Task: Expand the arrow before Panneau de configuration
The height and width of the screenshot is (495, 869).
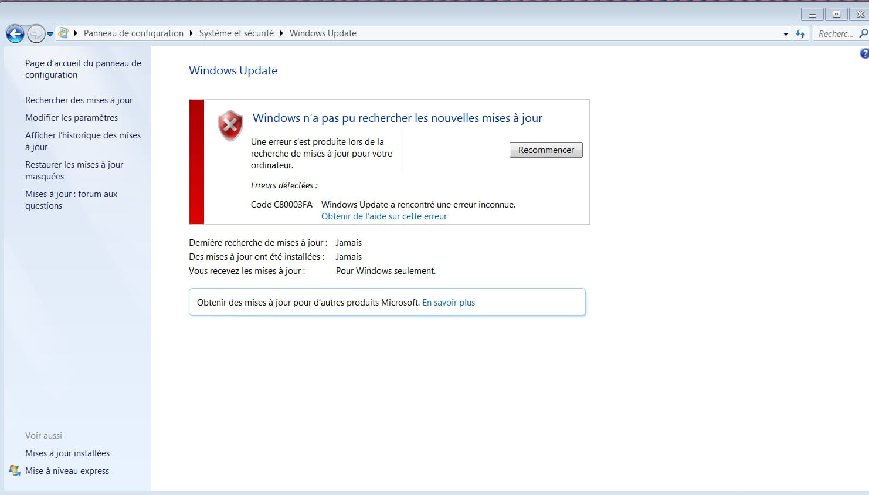Action: [x=76, y=33]
